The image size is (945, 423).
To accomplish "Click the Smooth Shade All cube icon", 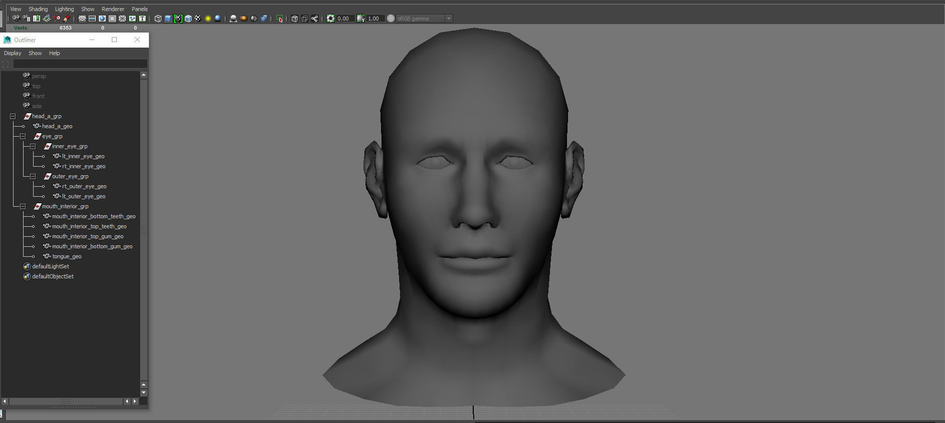I will pyautogui.click(x=168, y=19).
